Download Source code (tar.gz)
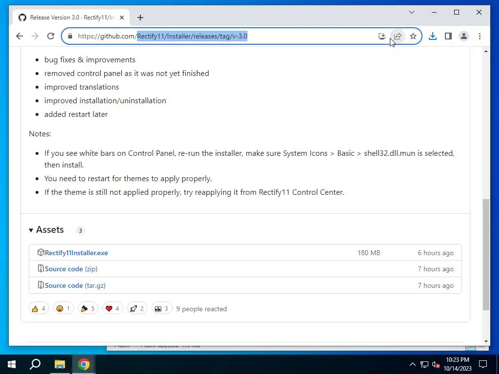The height and width of the screenshot is (374, 499). click(75, 285)
